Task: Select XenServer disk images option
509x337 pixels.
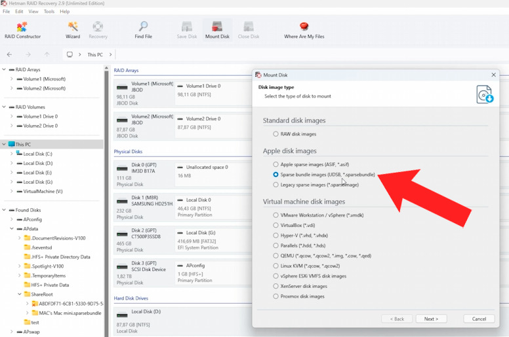Action: click(275, 286)
